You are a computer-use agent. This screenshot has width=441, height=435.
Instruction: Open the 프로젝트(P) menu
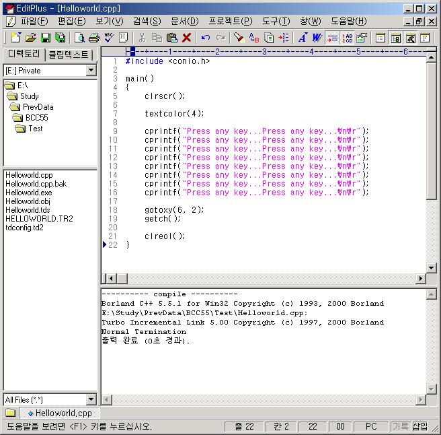point(231,22)
